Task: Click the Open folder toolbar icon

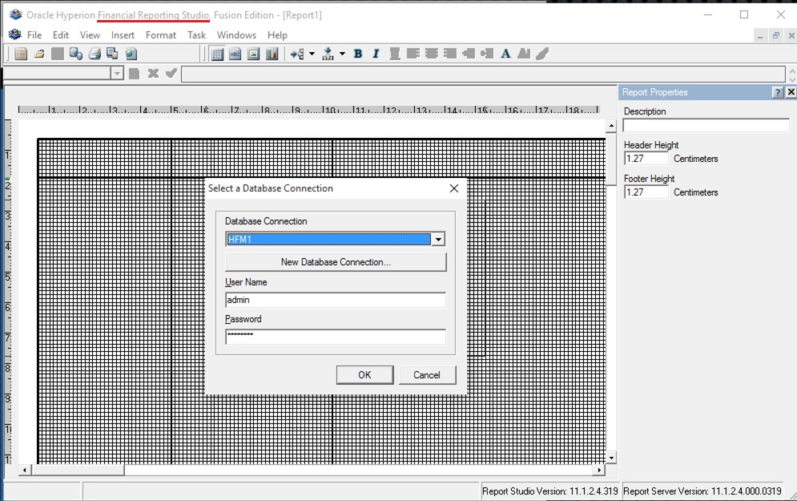Action: tap(39, 54)
